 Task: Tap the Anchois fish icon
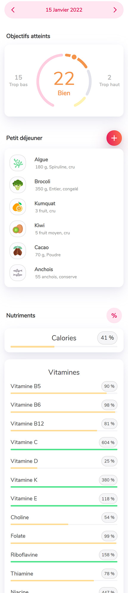click(18, 273)
